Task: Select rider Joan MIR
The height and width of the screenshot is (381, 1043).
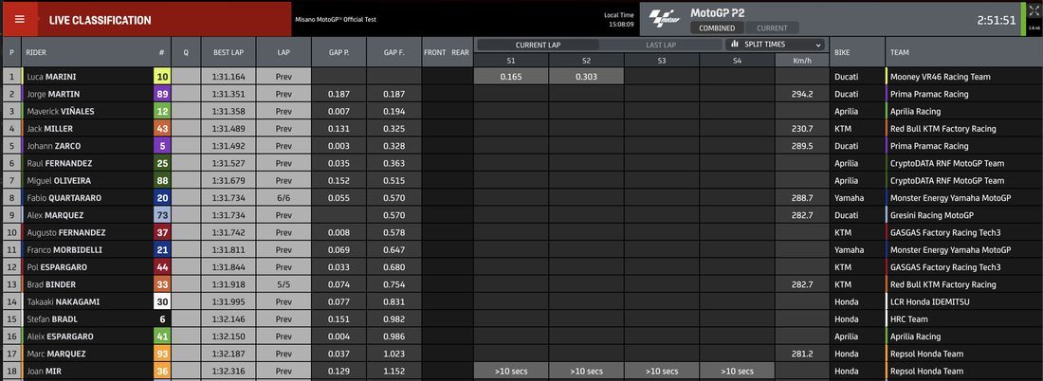Action: [x=45, y=371]
